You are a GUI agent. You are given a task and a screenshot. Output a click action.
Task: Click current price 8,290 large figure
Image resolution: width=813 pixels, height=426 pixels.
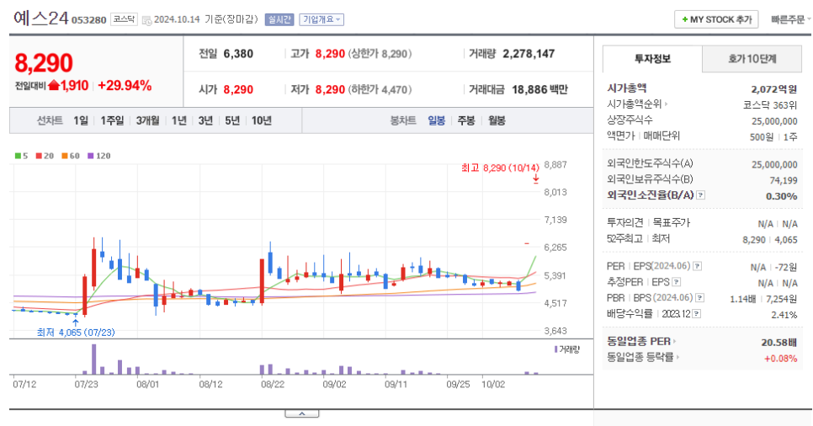pos(44,63)
